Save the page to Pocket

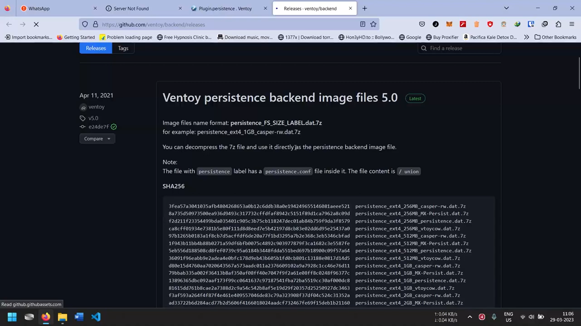click(422, 24)
